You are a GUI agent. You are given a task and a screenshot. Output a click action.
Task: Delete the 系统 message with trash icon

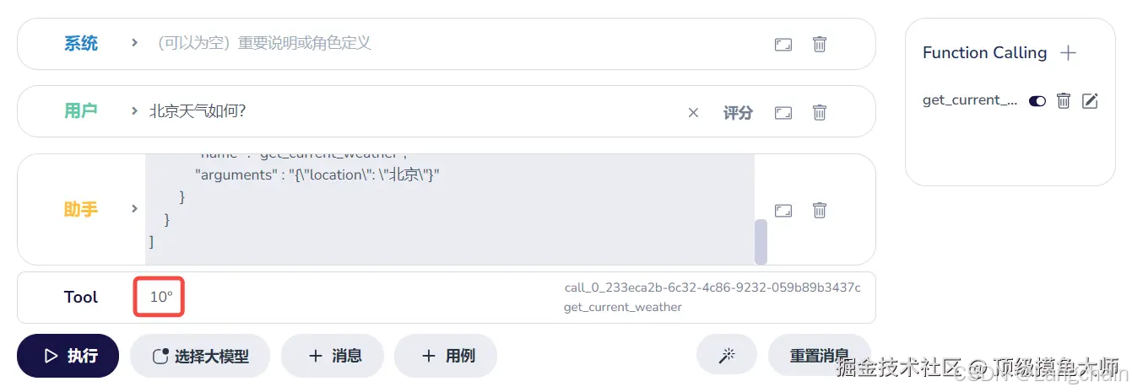820,44
